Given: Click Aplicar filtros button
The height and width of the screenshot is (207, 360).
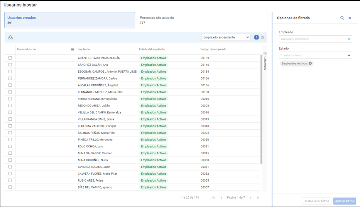Looking at the screenshot, I should (345, 201).
